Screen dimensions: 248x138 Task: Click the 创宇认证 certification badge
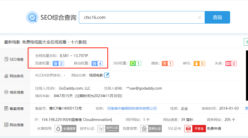pyautogui.click(x=108, y=129)
